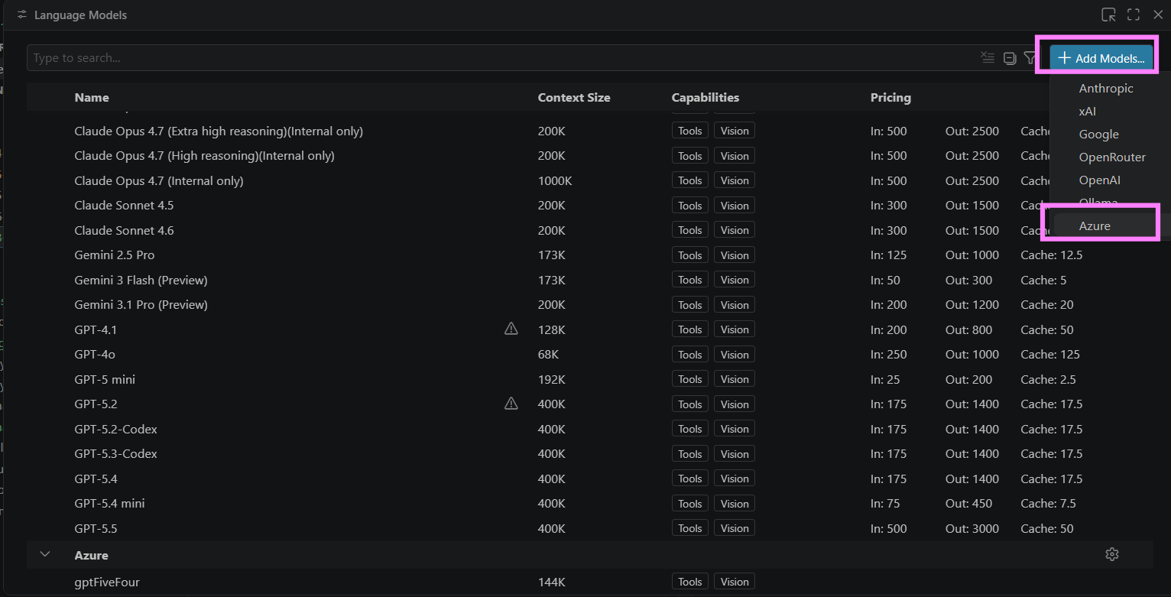Click the clear search results icon

tap(988, 57)
